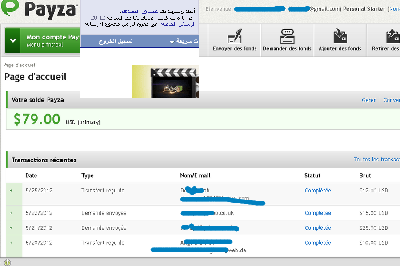The height and width of the screenshot is (266, 400).
Task: Expand the 5/21/2012 transaction row
Action: 11,227
